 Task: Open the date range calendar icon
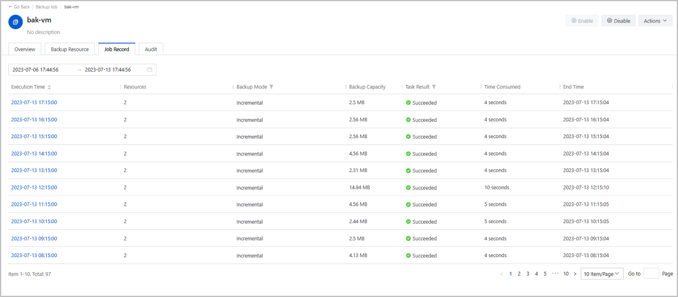click(150, 70)
